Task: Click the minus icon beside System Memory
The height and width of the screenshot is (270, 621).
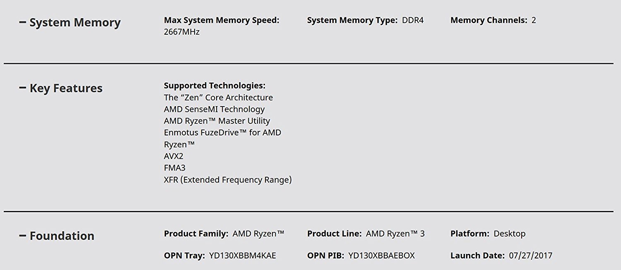Action: click(x=22, y=21)
